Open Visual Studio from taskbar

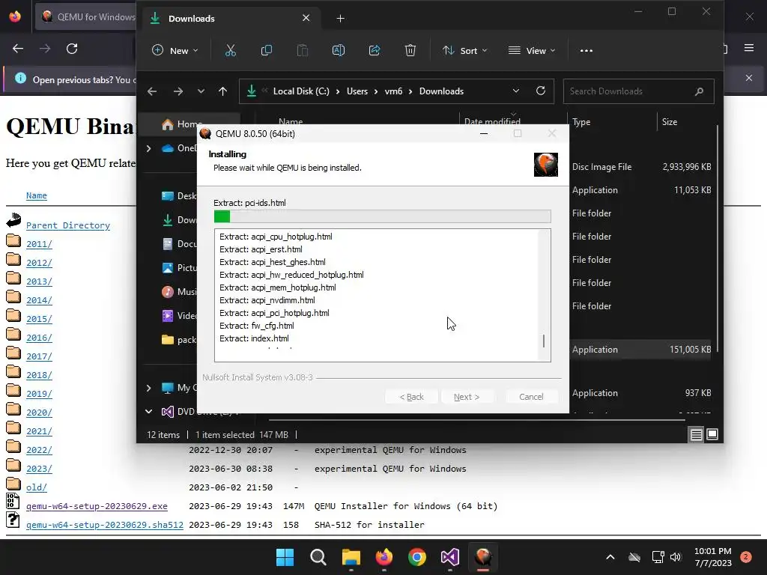click(x=449, y=557)
